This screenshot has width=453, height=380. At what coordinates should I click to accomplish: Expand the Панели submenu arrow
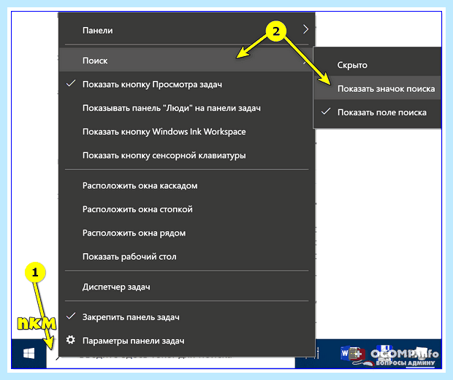pyautogui.click(x=305, y=29)
